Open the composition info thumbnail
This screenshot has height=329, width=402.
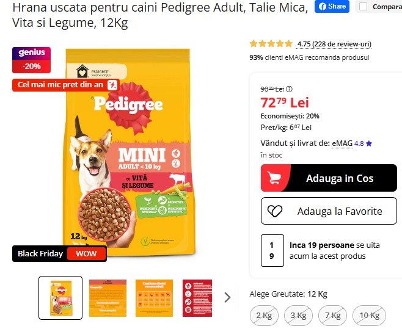108,298
